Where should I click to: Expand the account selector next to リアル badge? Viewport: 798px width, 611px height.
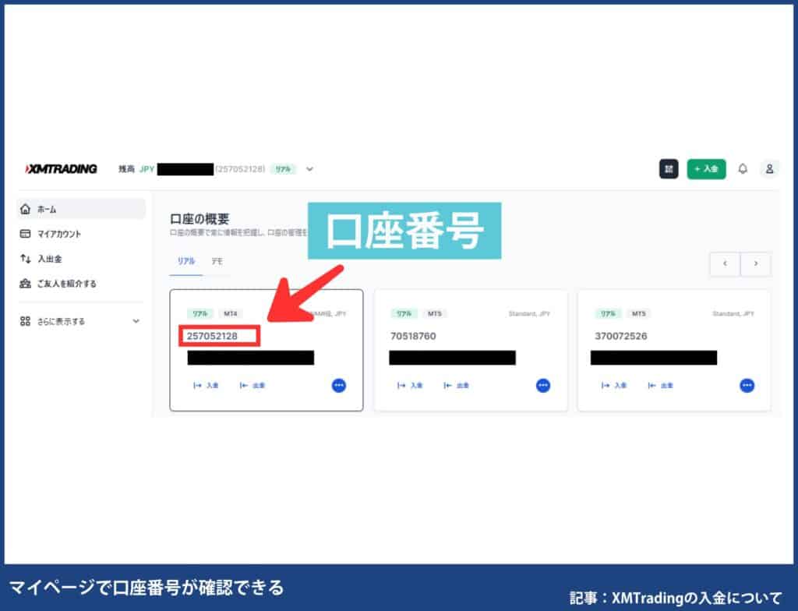click(309, 169)
